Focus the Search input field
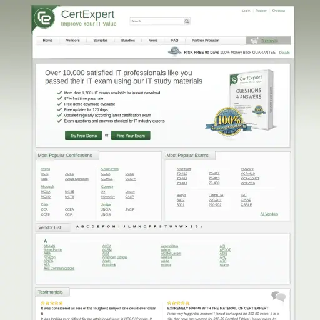 click(x=157, y=21)
